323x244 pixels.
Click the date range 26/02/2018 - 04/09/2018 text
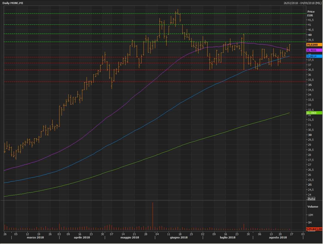click(302, 3)
